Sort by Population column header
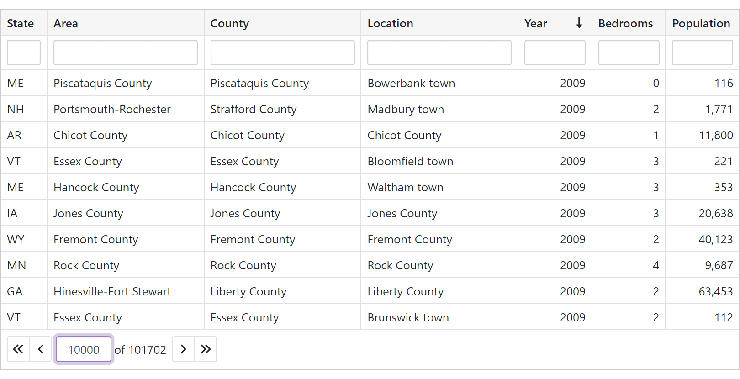The image size is (740, 379). [x=701, y=23]
